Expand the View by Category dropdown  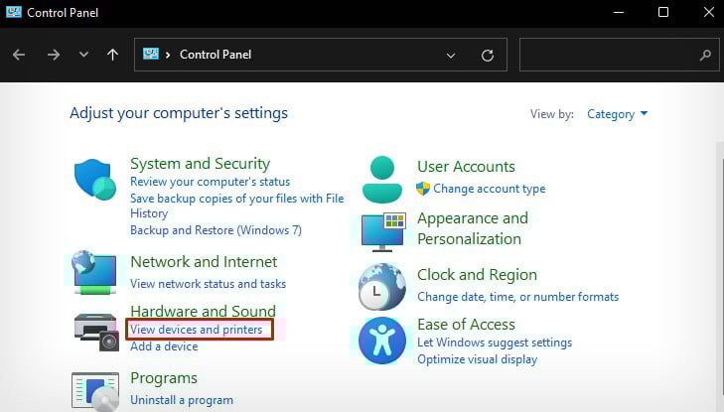pos(618,114)
